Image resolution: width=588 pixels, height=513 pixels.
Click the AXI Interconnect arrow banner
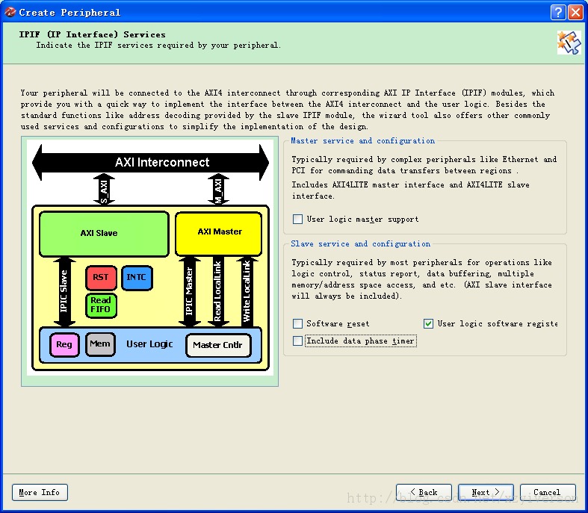click(150, 162)
